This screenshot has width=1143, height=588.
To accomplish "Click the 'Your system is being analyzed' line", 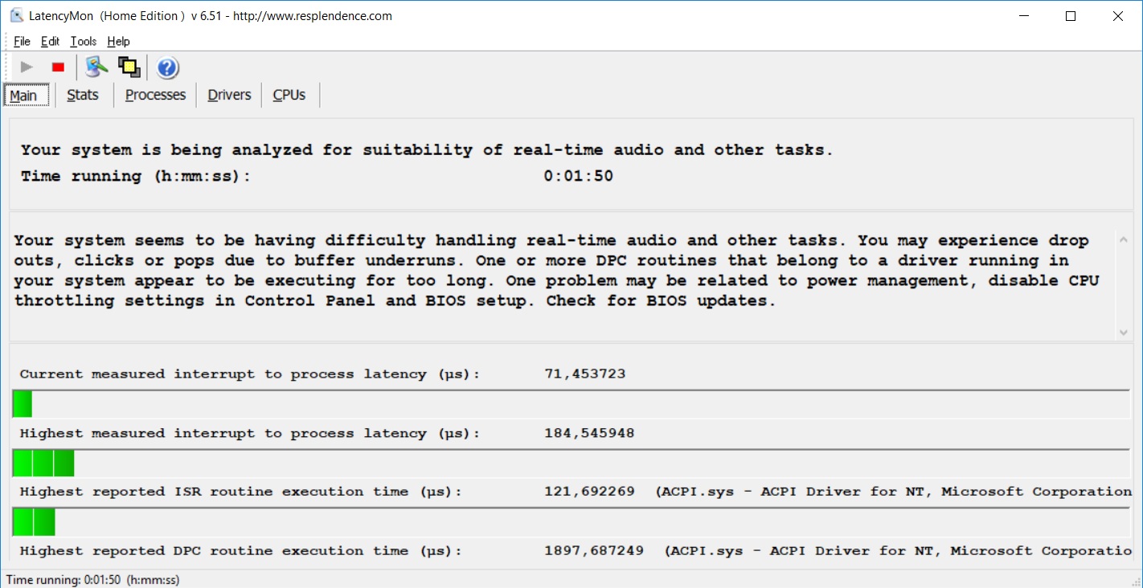I will click(x=427, y=150).
